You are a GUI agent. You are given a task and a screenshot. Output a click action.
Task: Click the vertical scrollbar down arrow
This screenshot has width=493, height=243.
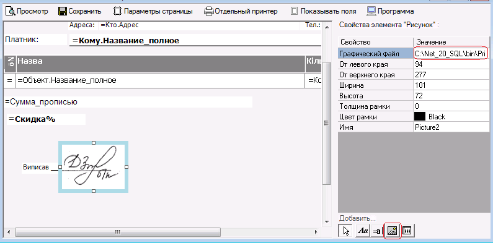click(x=327, y=221)
